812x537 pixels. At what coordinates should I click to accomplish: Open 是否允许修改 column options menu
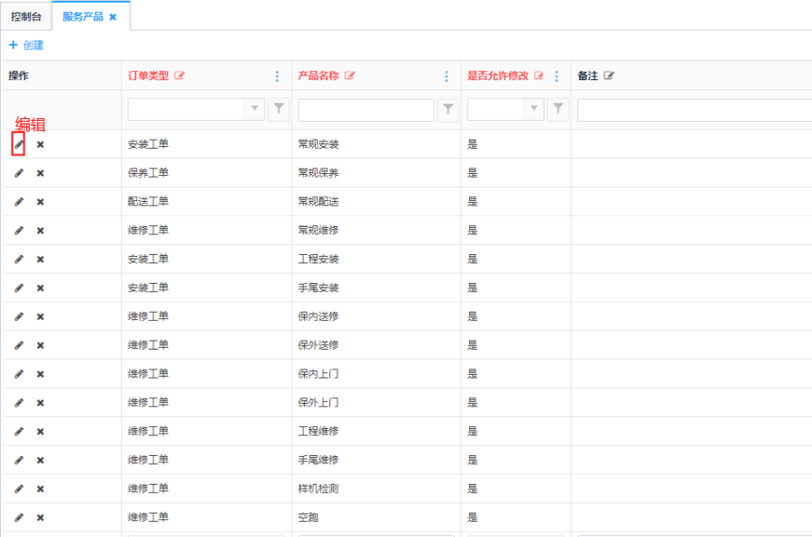pyautogui.click(x=557, y=77)
